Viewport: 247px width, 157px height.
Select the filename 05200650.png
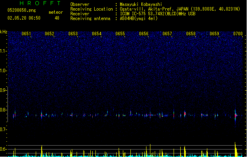tap(22, 10)
